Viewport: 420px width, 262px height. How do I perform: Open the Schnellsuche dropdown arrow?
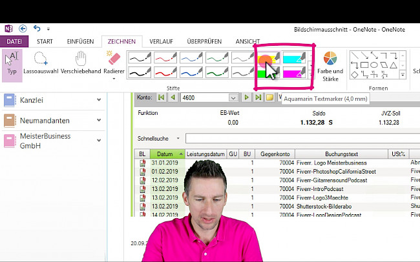[178, 139]
